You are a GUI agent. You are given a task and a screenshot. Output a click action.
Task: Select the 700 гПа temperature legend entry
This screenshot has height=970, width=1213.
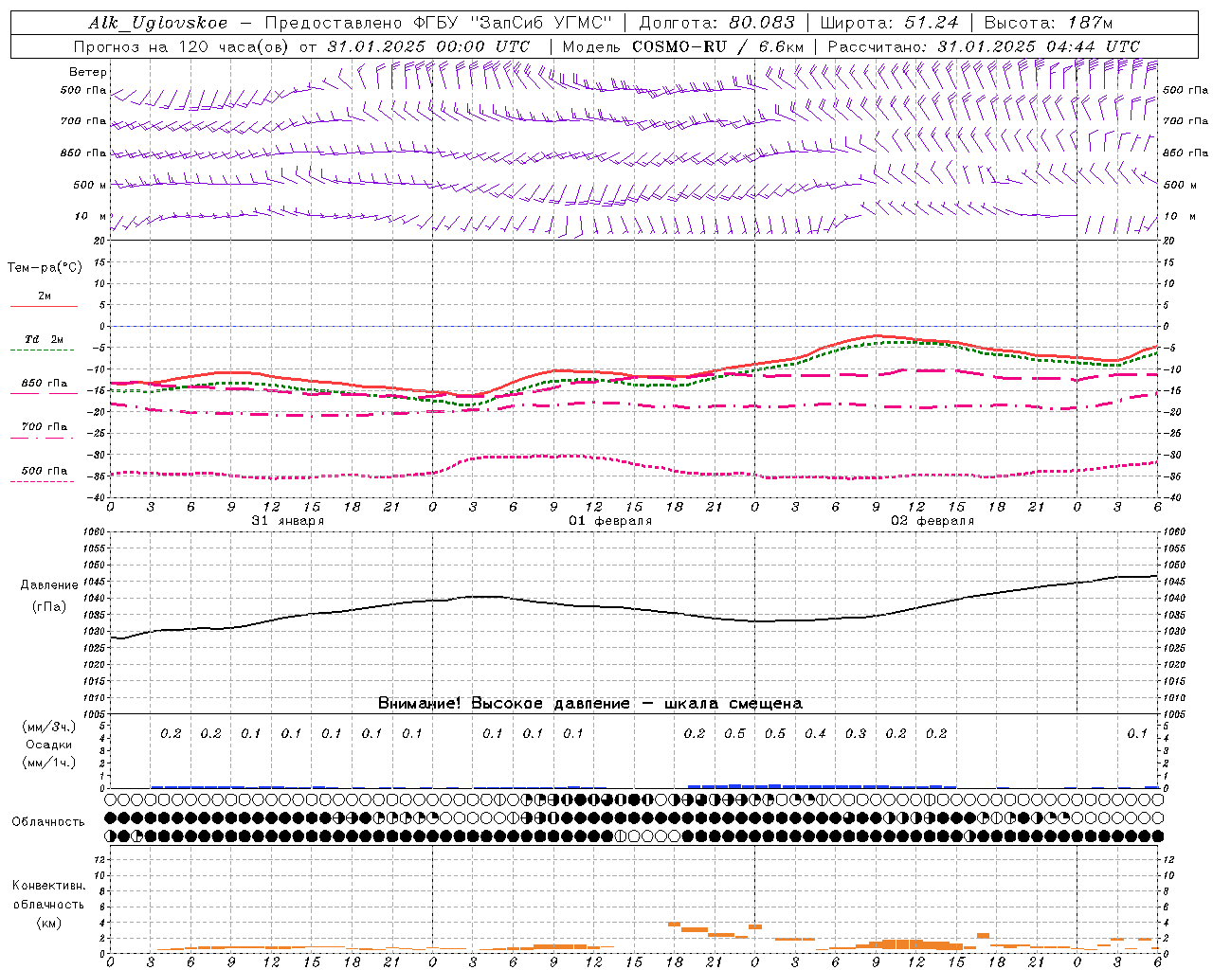click(44, 426)
